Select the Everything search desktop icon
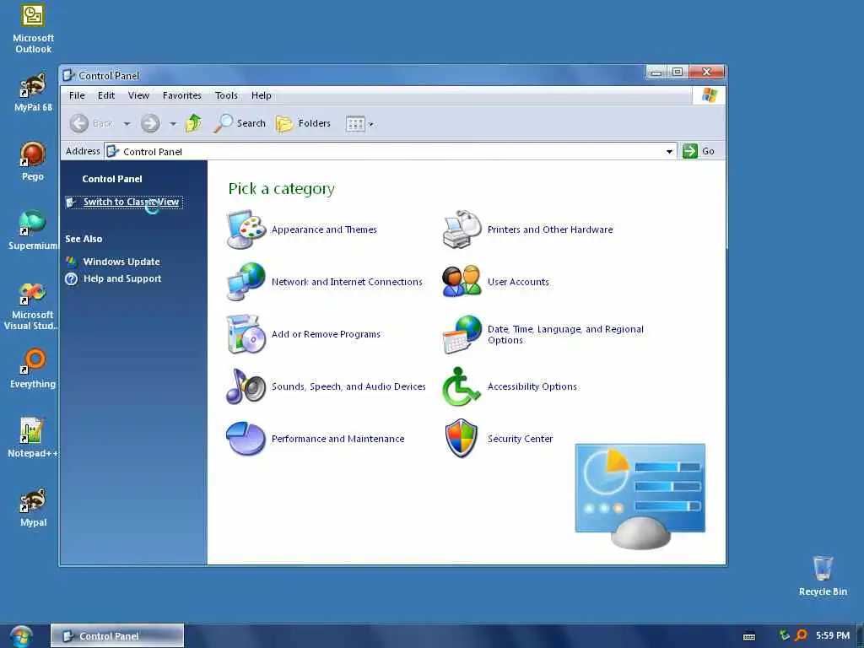864x648 pixels. 33,369
